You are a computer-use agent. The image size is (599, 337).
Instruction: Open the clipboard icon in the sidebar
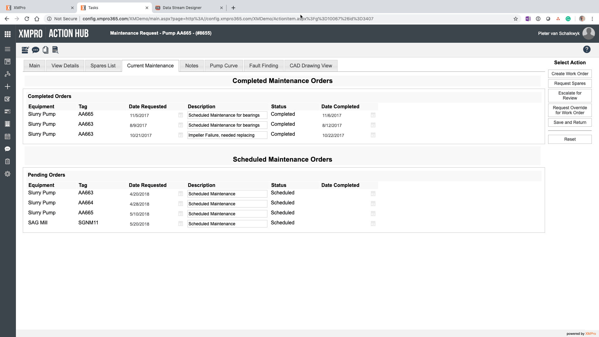click(7, 161)
